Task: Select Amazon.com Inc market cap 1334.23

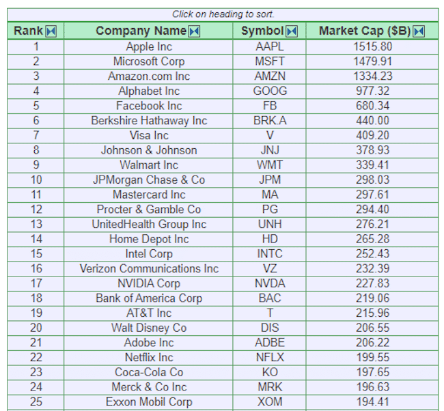Action: (373, 76)
